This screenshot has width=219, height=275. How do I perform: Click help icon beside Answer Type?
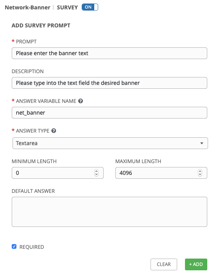(x=54, y=131)
